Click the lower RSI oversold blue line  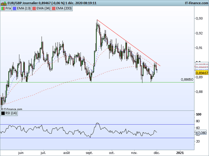point(97,138)
